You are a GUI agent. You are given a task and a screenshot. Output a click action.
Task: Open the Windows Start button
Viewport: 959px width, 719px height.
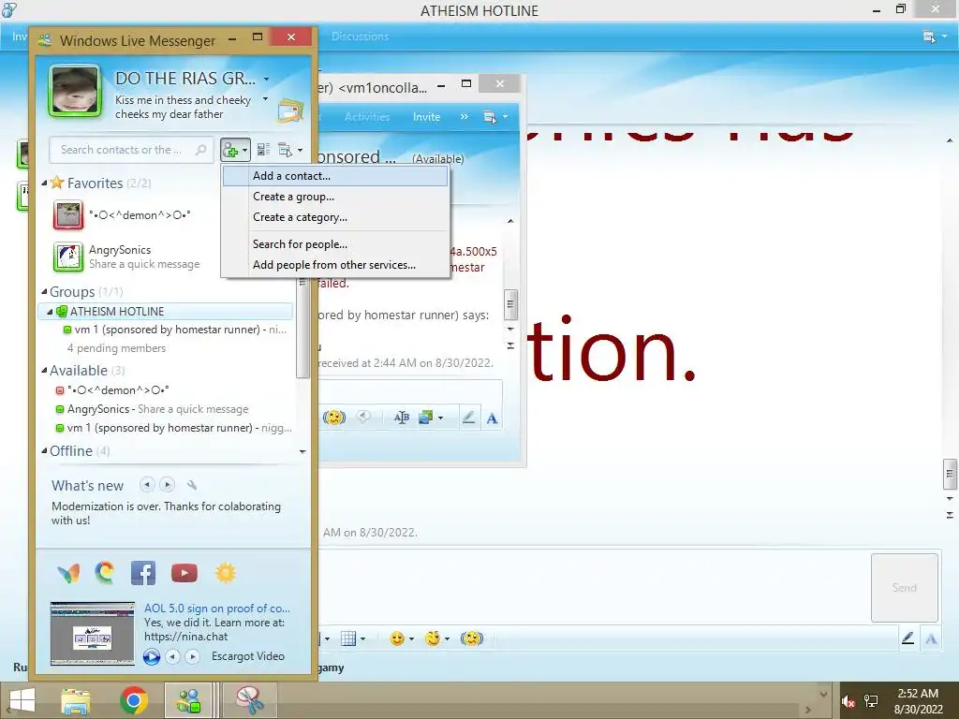(x=22, y=700)
